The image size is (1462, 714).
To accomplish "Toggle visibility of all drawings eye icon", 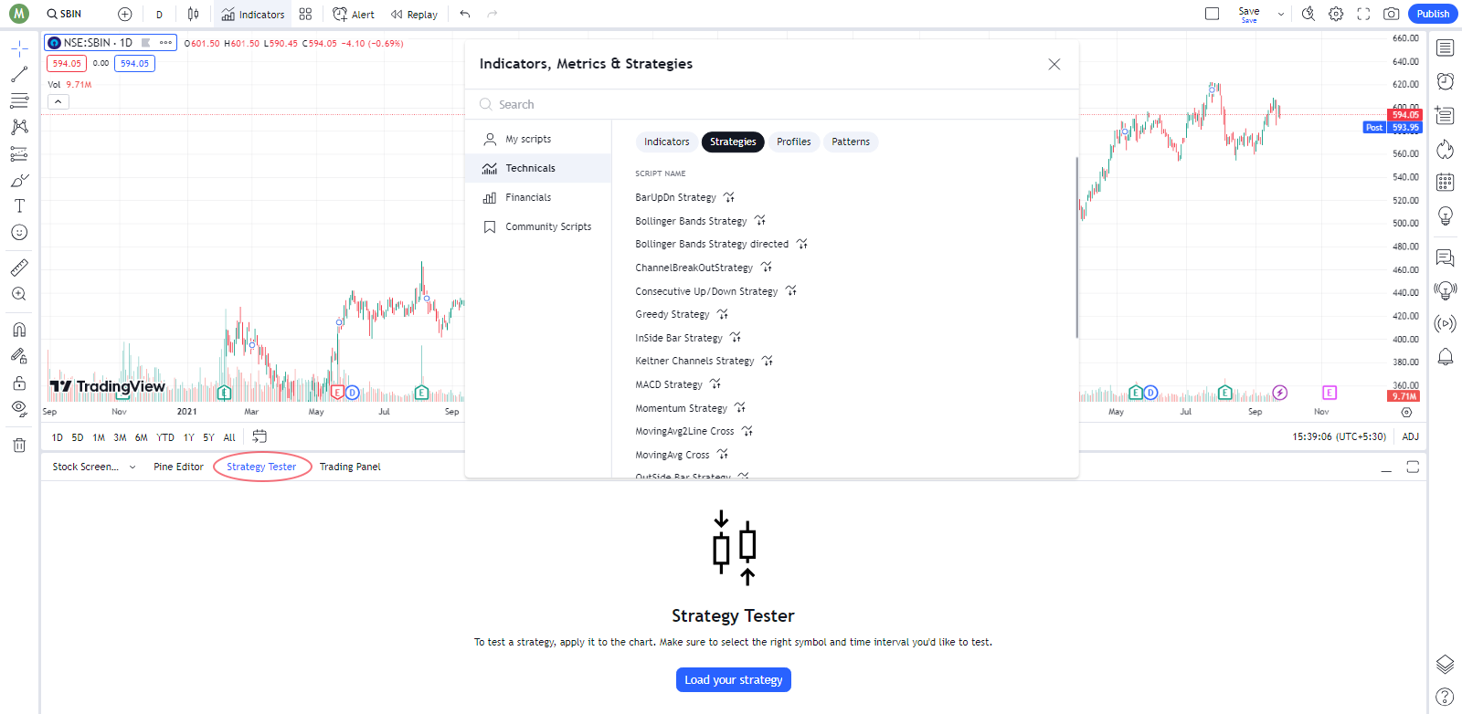I will pos(19,408).
